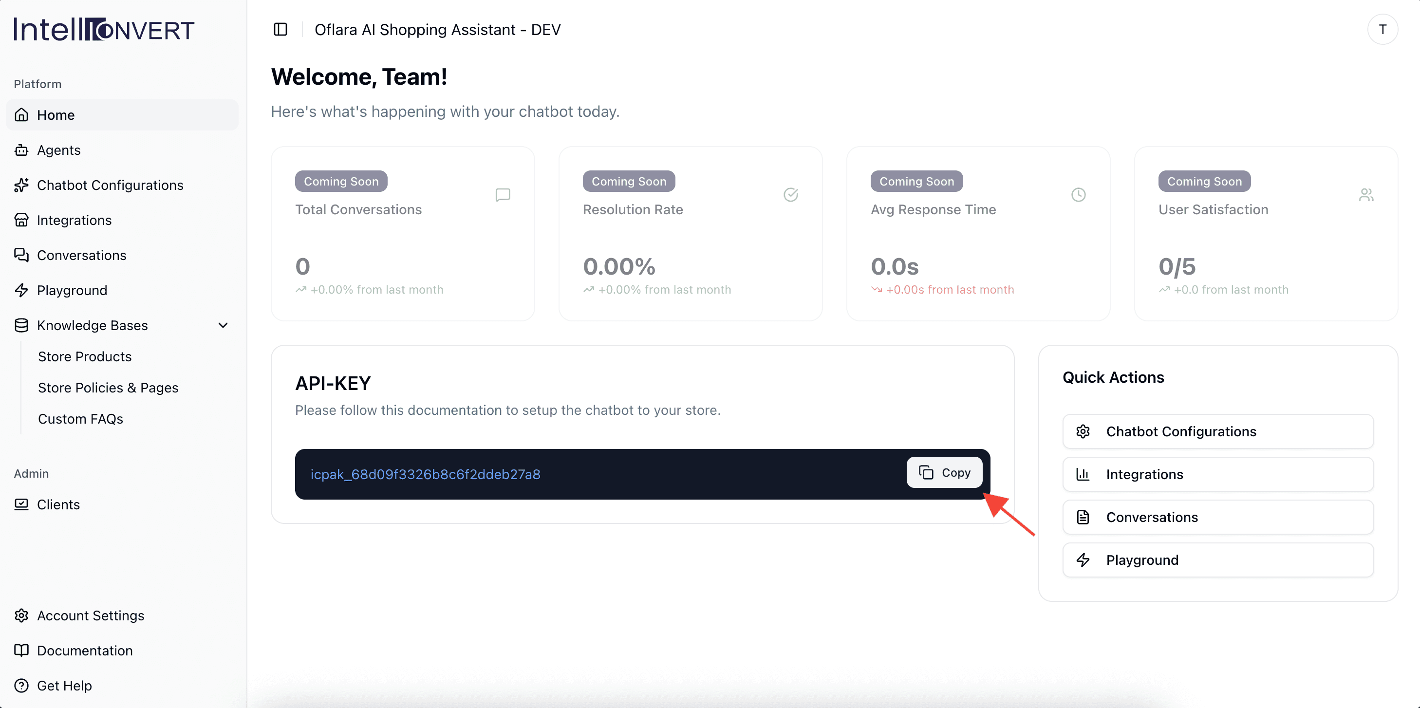This screenshot has height=708, width=1420.
Task: Open Store Products knowledge base
Action: (85, 357)
